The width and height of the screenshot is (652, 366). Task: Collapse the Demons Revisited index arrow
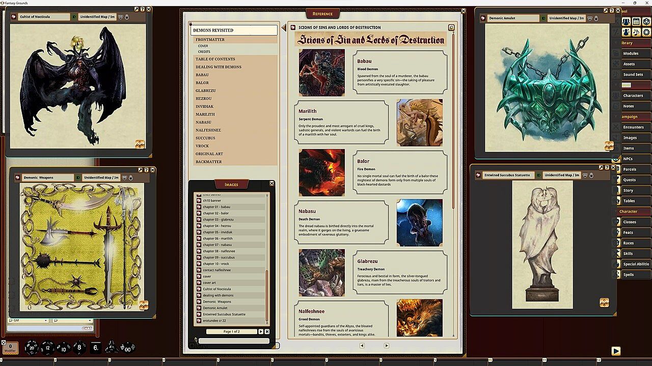tap(283, 28)
